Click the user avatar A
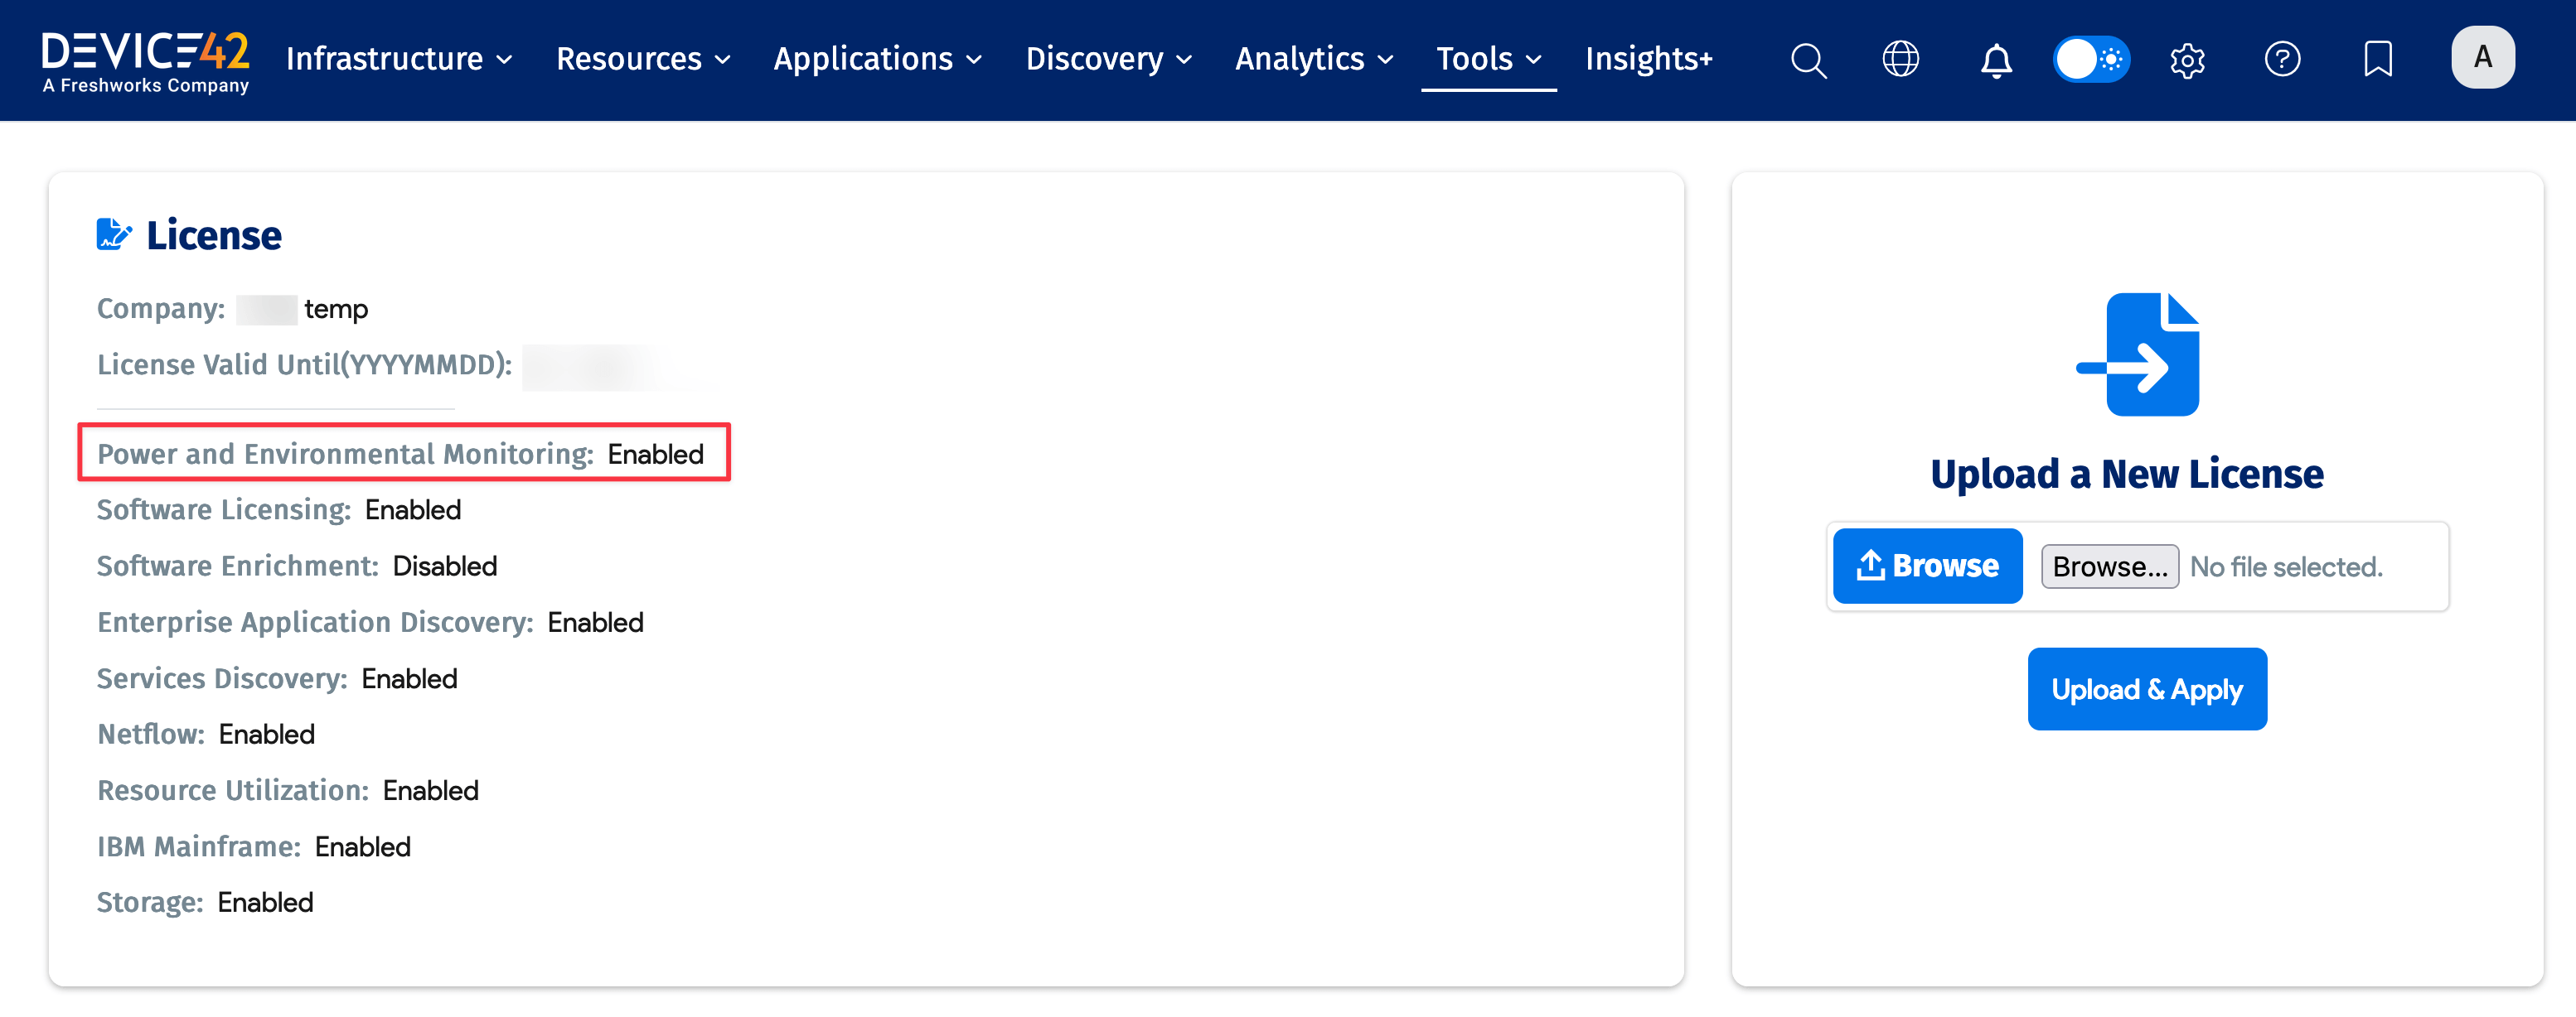2576x1017 pixels. pyautogui.click(x=2482, y=58)
